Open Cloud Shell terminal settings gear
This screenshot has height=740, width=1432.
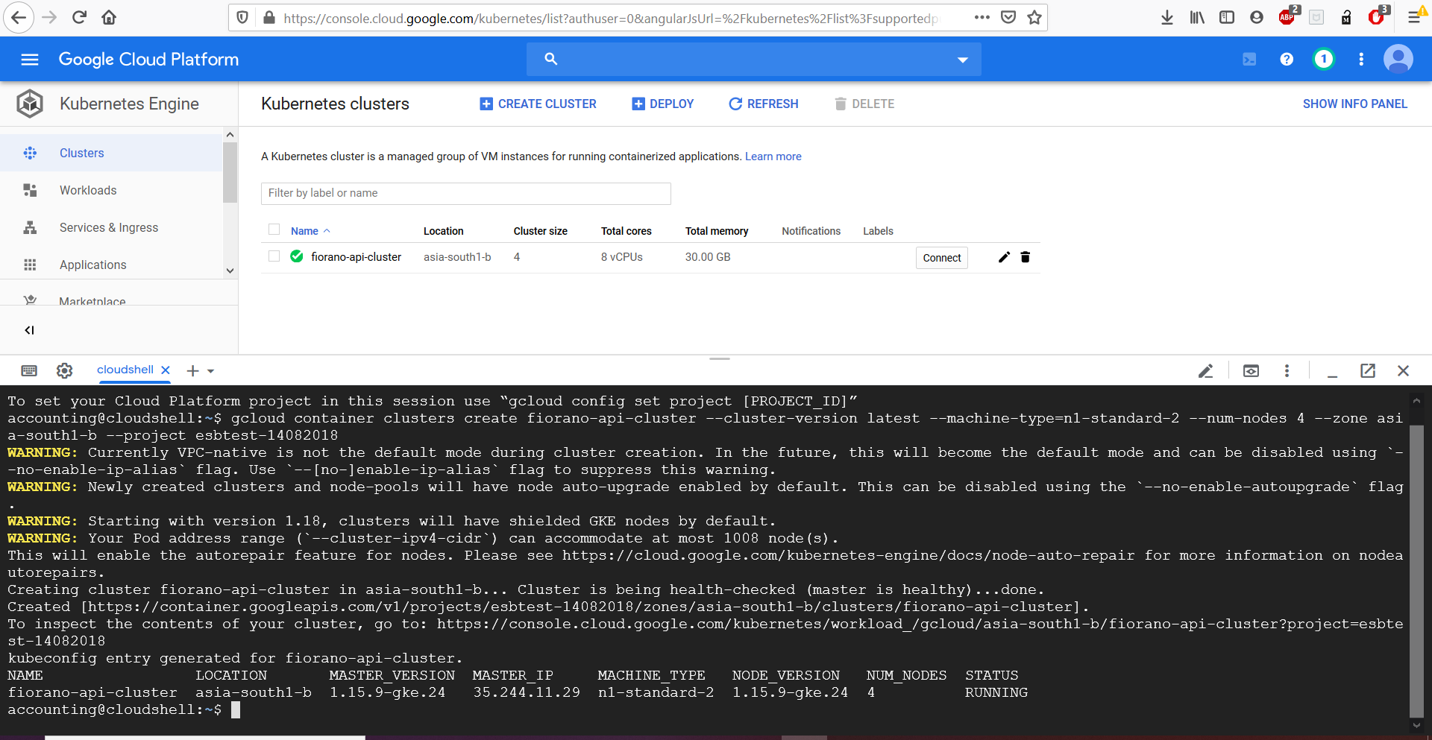point(65,370)
